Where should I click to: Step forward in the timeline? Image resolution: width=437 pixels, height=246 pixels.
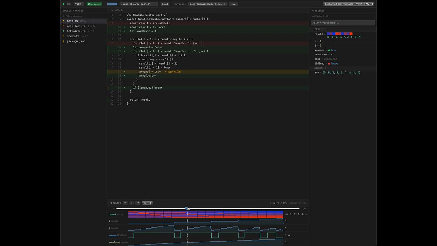pyautogui.click(x=138, y=203)
